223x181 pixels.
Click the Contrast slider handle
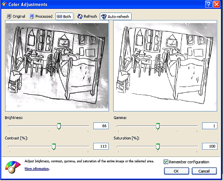click(54, 147)
